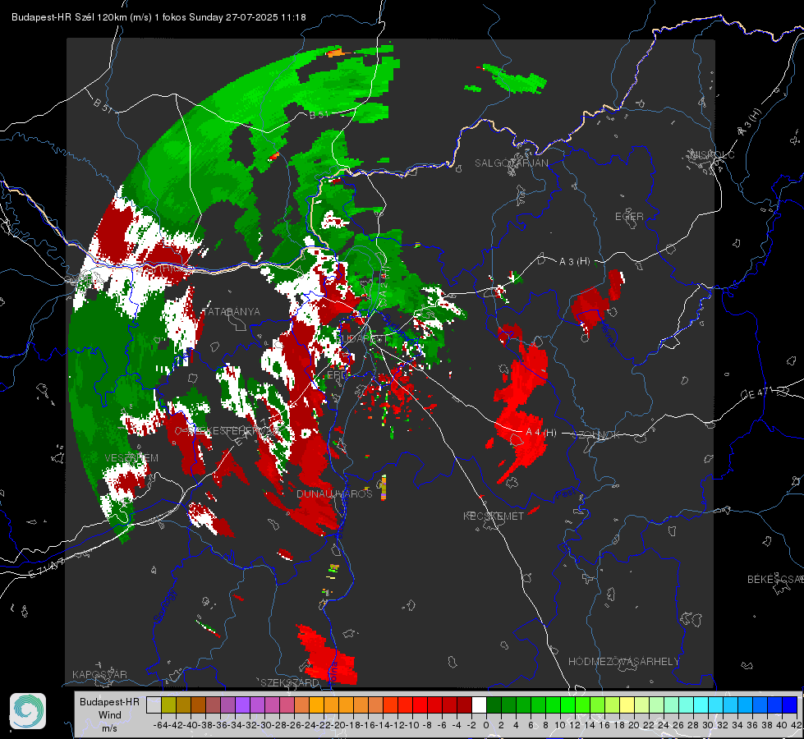The height and width of the screenshot is (739, 804).
Task: Click the swirl logo icon beside the legend
Action: tap(28, 711)
